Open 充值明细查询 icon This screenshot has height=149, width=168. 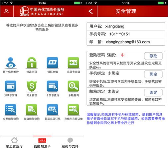tap(32, 110)
